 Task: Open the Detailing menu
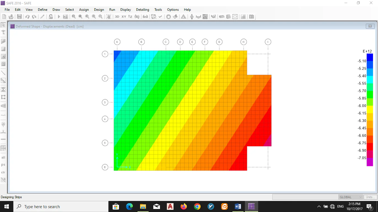coord(143,10)
